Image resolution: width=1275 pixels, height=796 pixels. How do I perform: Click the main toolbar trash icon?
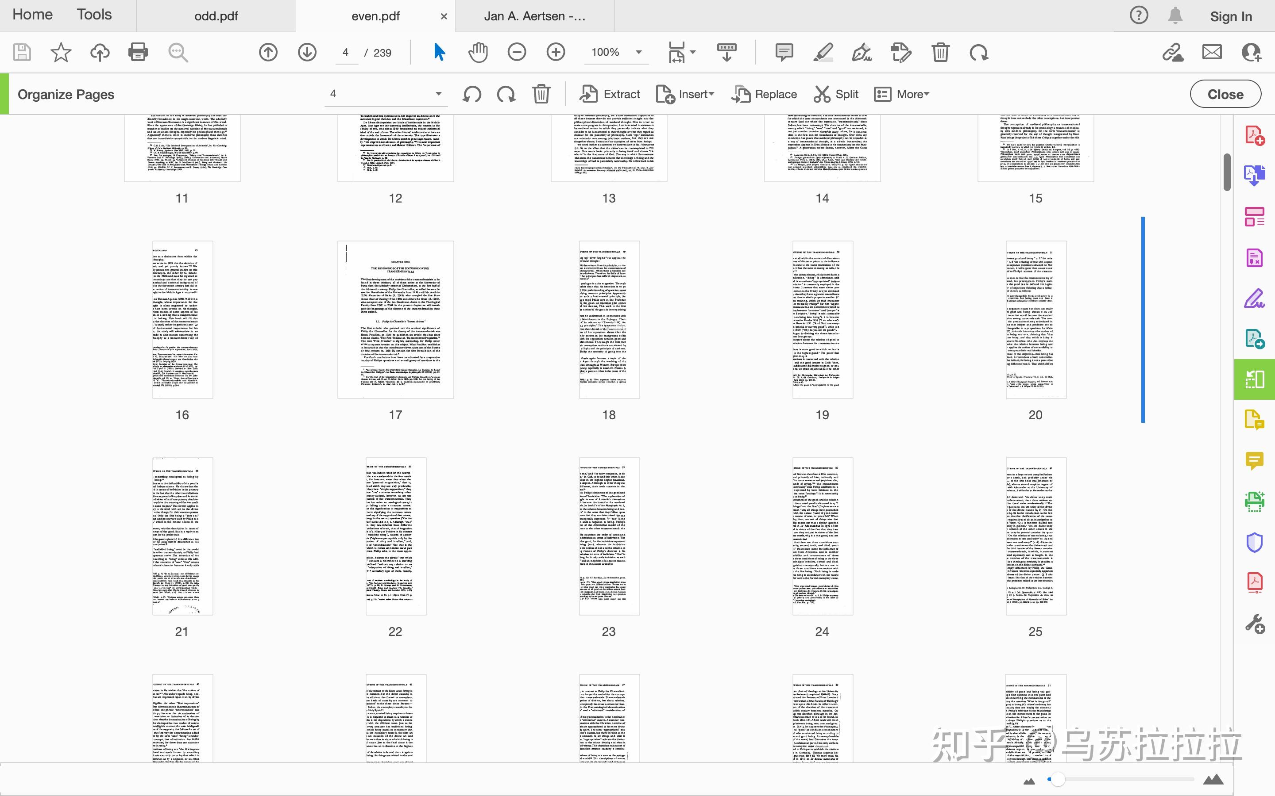coord(940,52)
